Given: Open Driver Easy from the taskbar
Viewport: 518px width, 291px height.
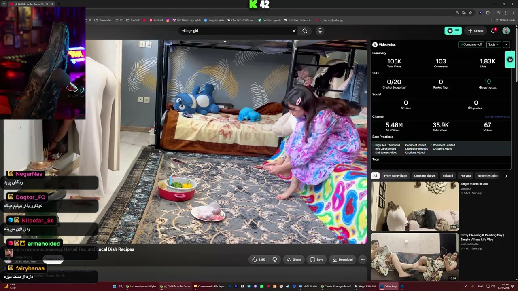Looking at the screenshot, I should coord(388,286).
